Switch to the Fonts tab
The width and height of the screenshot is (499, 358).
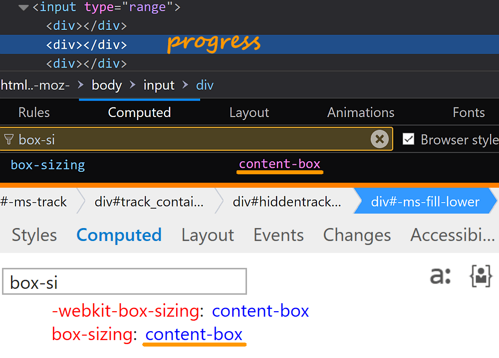point(469,113)
